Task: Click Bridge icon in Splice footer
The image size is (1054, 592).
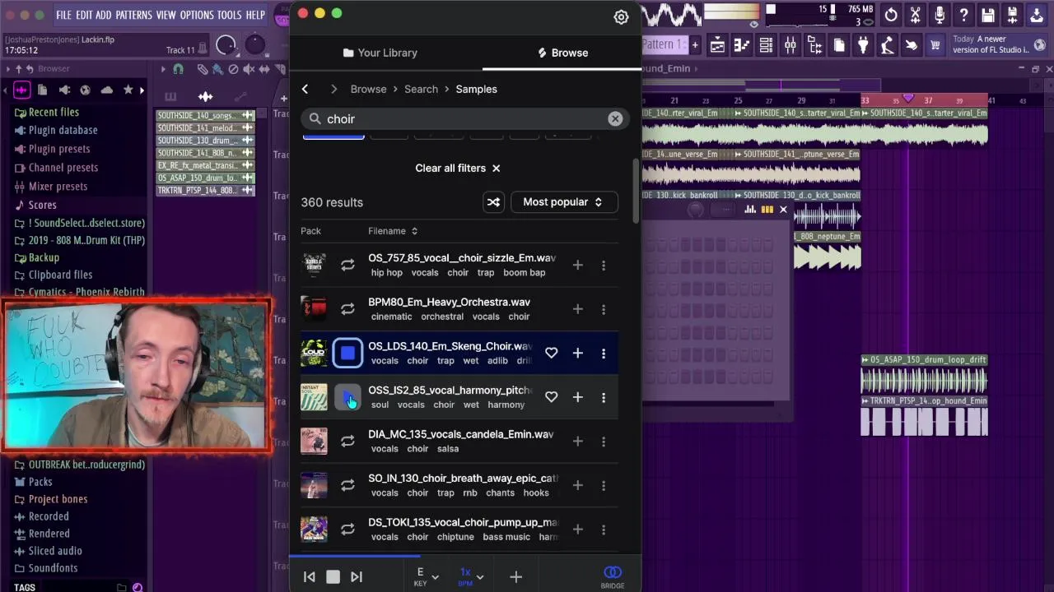Action: point(612,576)
